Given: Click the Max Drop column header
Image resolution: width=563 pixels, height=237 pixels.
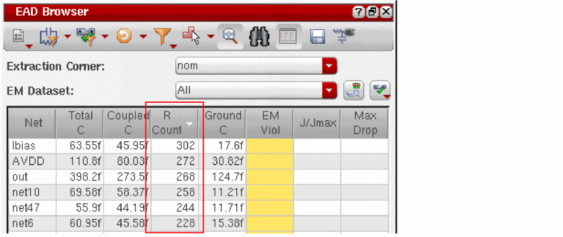Looking at the screenshot, I should click(364, 124).
